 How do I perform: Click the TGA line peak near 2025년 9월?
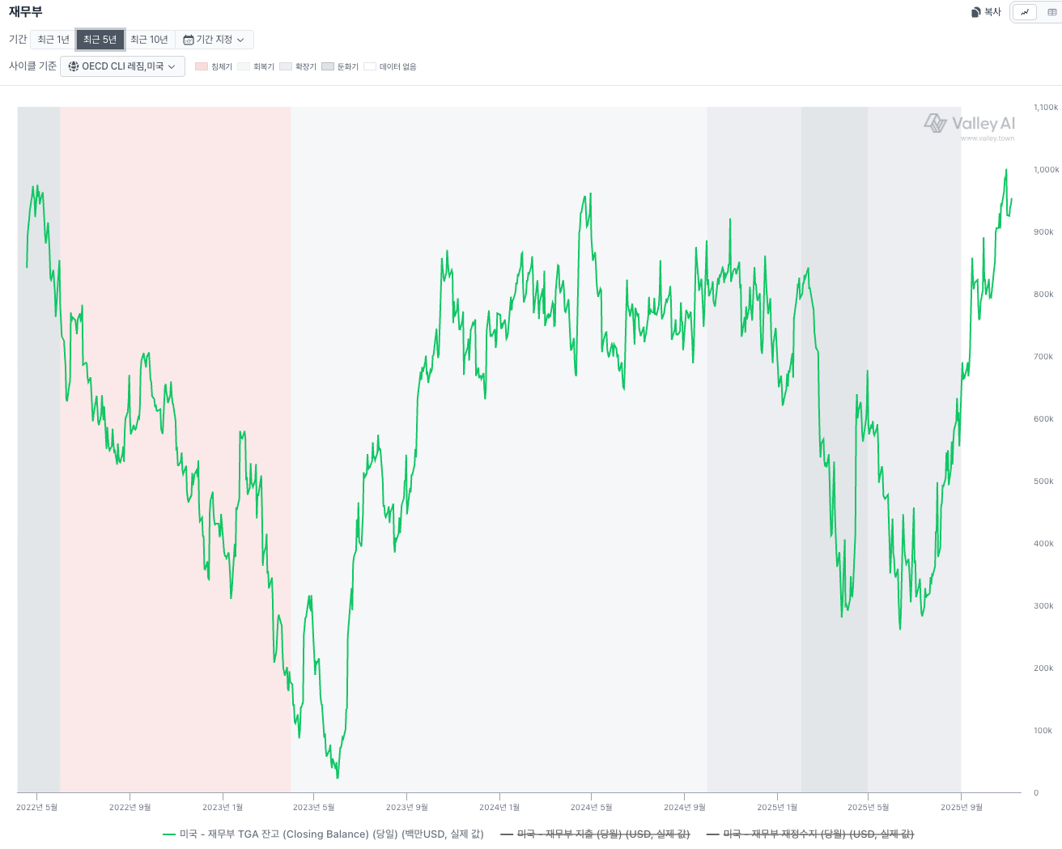pos(1006,170)
